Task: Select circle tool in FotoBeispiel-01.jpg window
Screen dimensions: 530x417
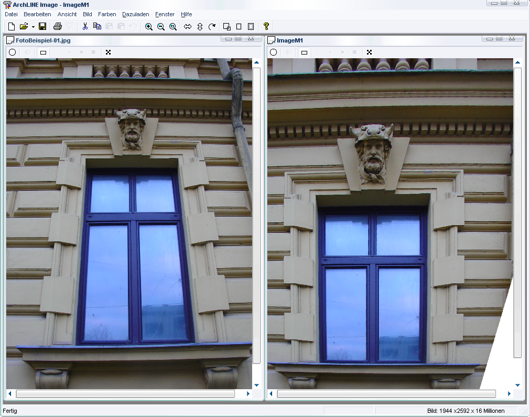Action: point(13,52)
